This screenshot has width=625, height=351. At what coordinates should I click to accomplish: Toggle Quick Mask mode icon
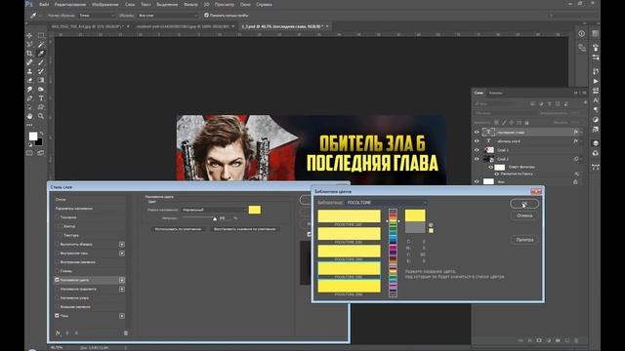tap(29, 153)
